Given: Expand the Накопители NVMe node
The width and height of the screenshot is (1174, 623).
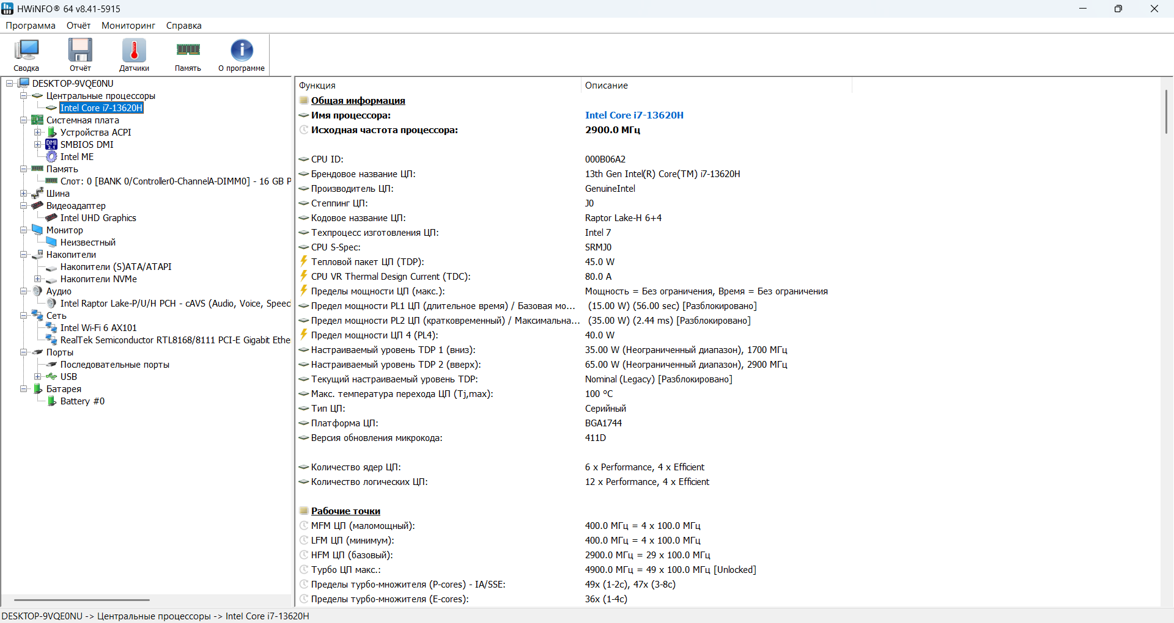Looking at the screenshot, I should coord(38,279).
